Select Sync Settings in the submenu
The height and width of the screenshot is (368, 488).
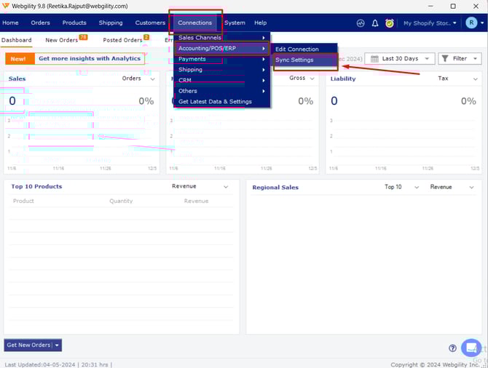pos(294,60)
